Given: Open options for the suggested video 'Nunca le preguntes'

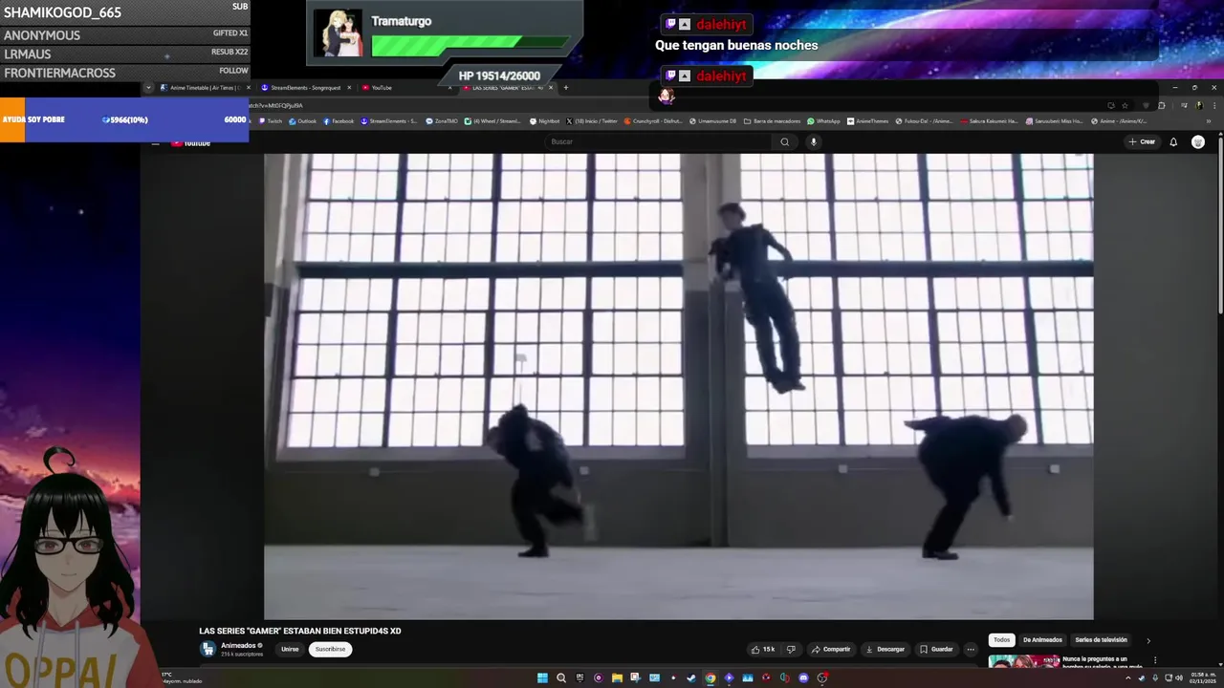Looking at the screenshot, I should (1155, 659).
